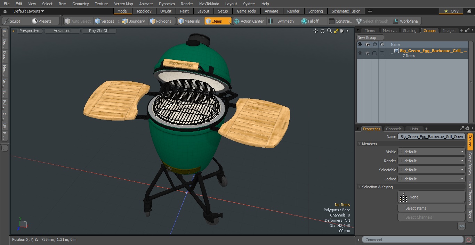The height and width of the screenshot is (245, 475).
Task: Click the Constraints toolbar button
Action: 341,21
